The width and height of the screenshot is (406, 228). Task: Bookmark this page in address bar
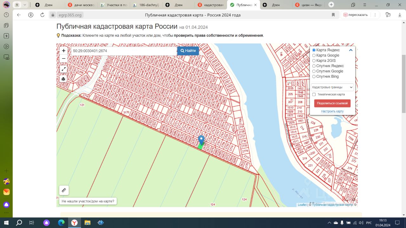[x=333, y=15]
